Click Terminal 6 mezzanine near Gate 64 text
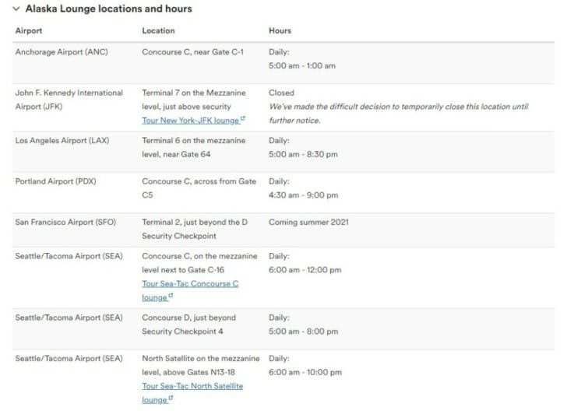The height and width of the screenshot is (414, 567). click(x=193, y=147)
